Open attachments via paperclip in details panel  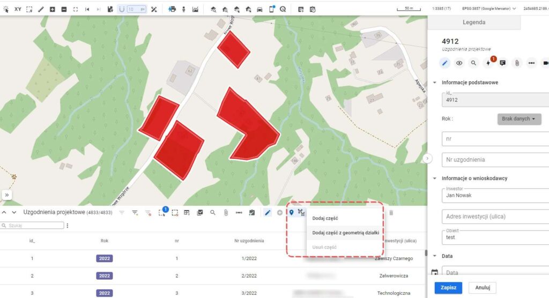click(517, 63)
